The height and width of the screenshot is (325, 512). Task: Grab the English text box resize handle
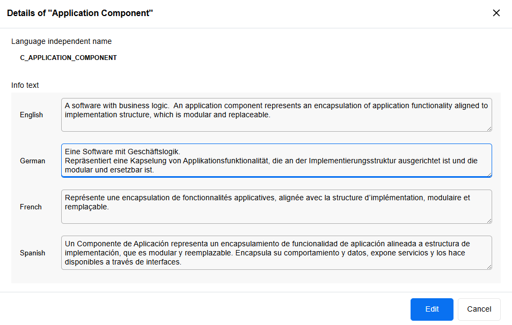coord(489,129)
